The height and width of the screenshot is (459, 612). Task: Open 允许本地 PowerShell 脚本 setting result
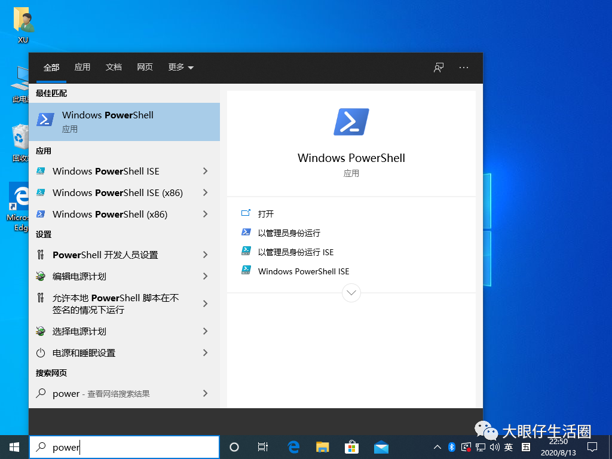[x=124, y=304]
